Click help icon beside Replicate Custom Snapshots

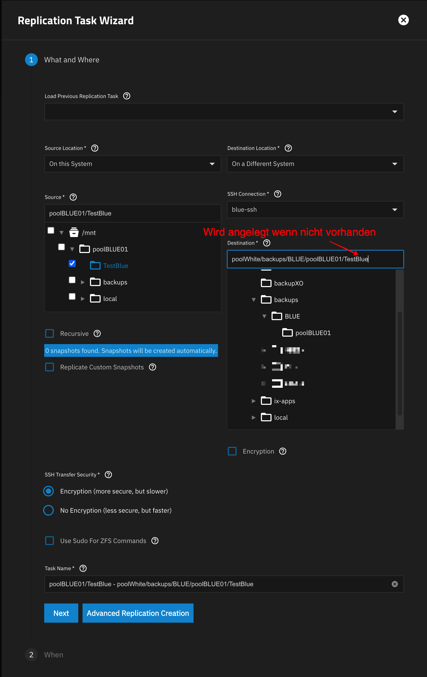[x=153, y=367]
